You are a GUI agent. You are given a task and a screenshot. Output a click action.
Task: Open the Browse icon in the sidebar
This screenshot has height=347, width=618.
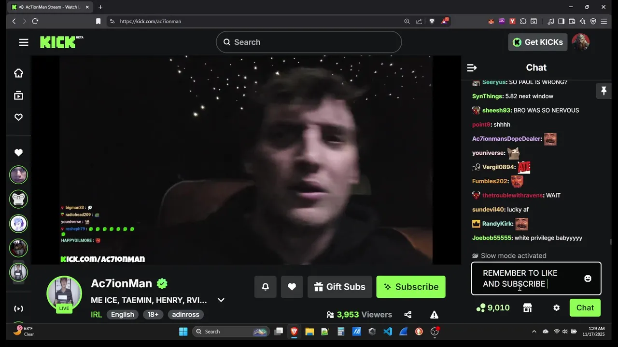tap(18, 95)
